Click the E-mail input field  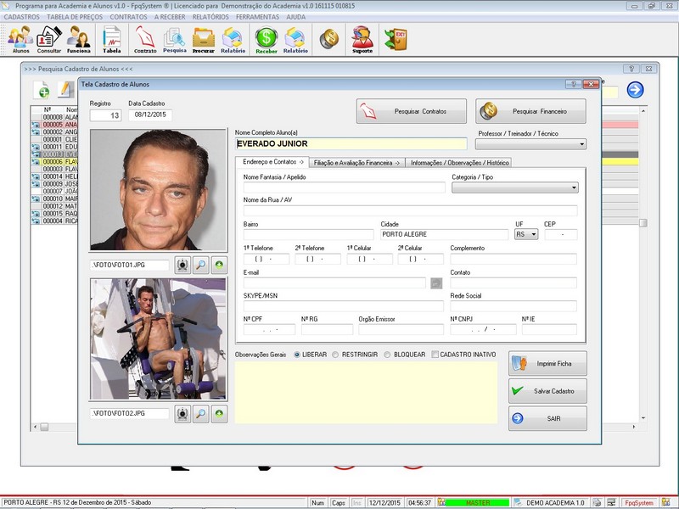click(x=334, y=283)
